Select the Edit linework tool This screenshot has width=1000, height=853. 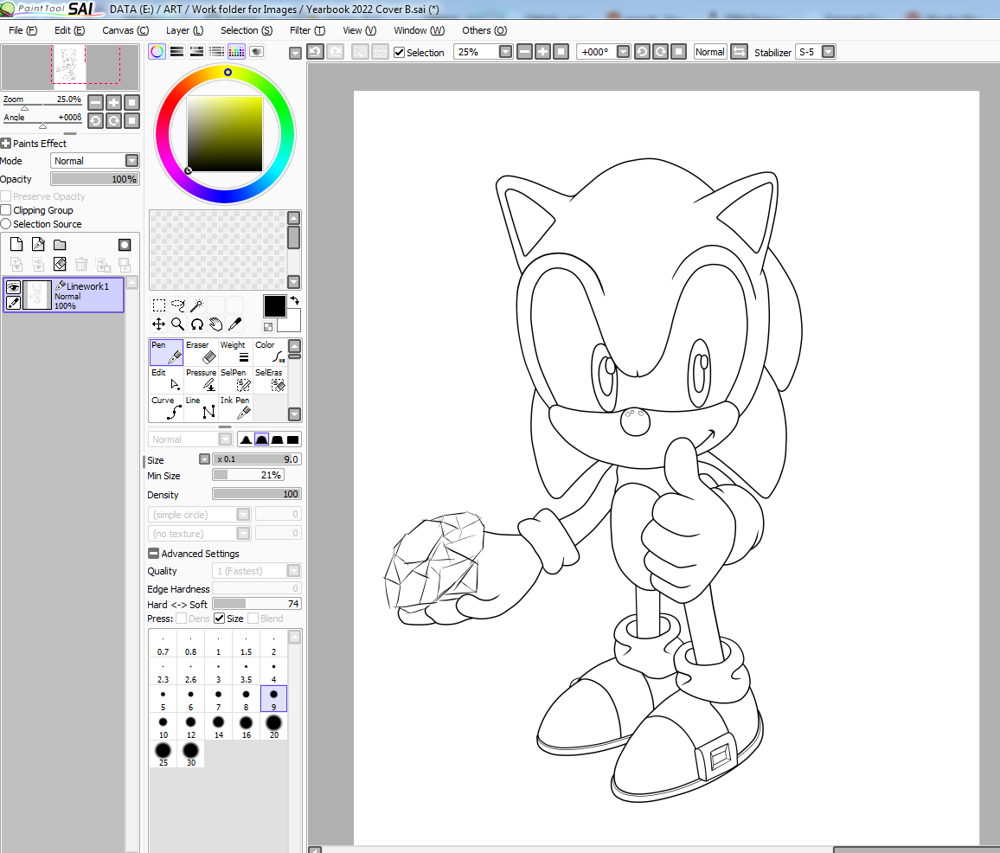point(166,380)
